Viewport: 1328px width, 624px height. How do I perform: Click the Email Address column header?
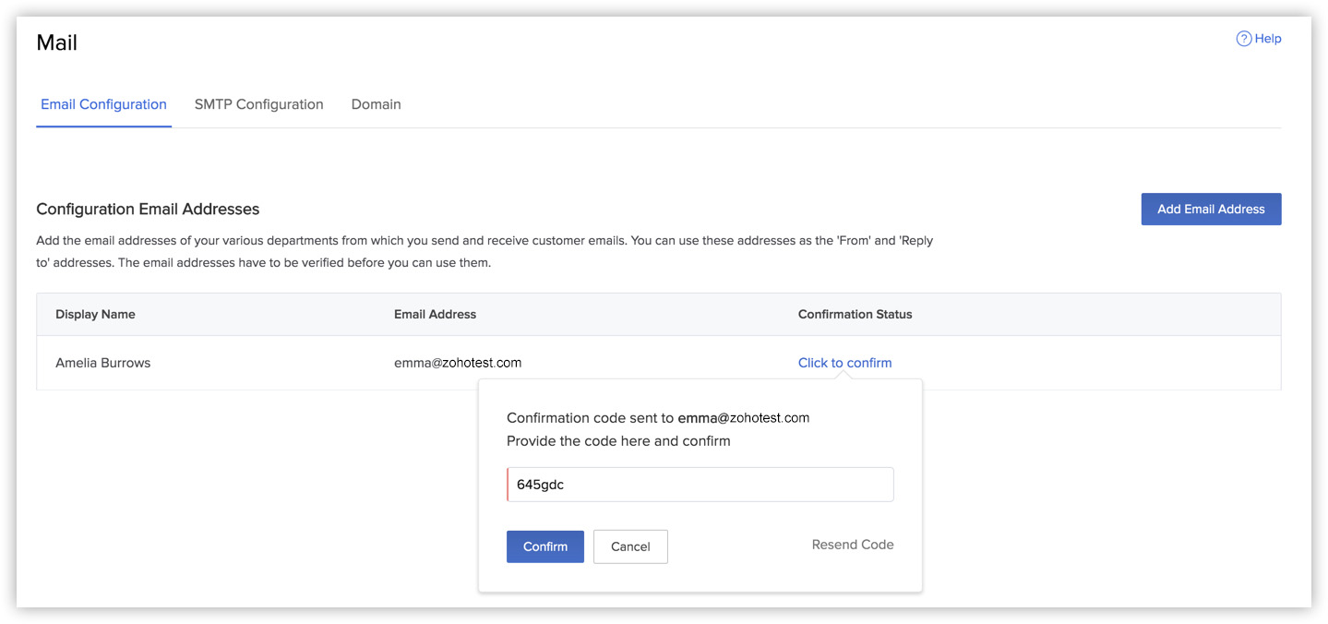point(435,314)
